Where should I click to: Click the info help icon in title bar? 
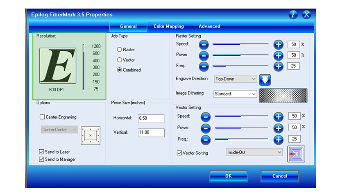293,15
